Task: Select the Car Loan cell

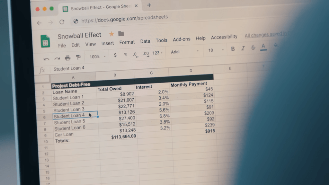Action: click(64, 135)
